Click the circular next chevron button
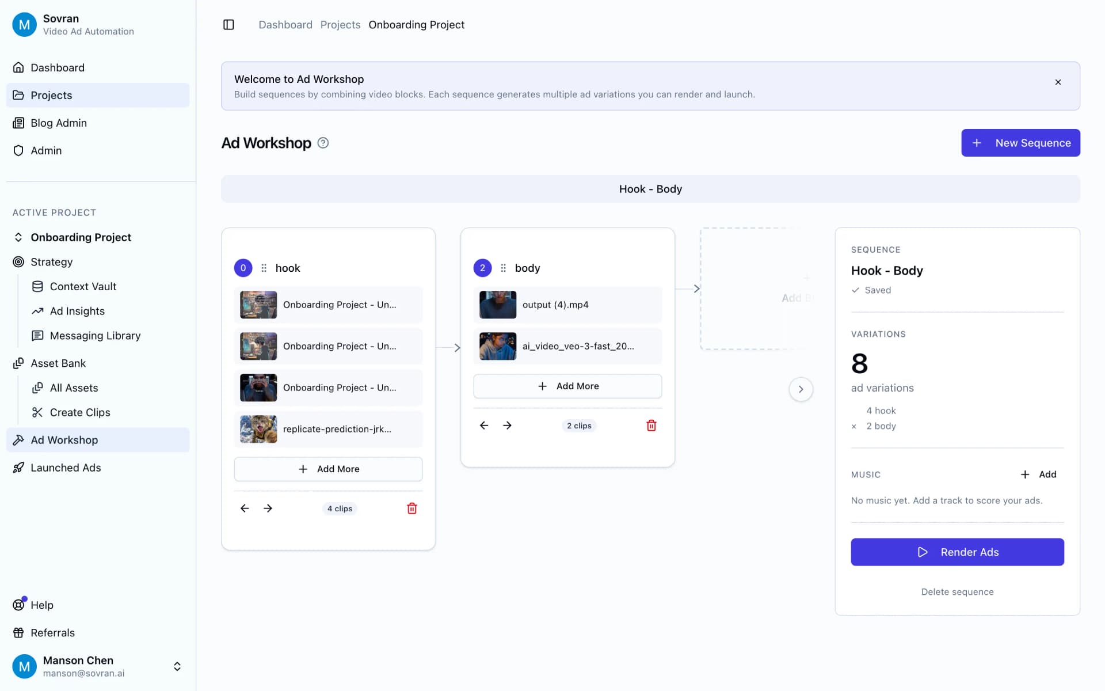 click(801, 389)
